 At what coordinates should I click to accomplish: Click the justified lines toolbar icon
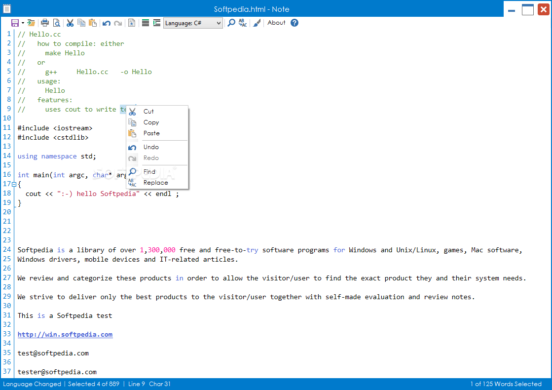click(x=146, y=23)
